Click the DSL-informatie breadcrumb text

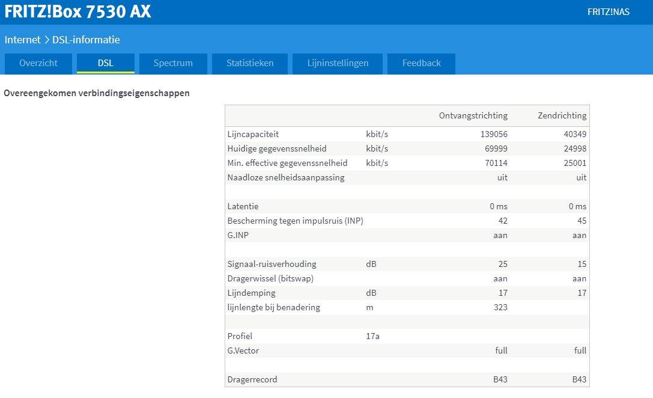[86, 40]
